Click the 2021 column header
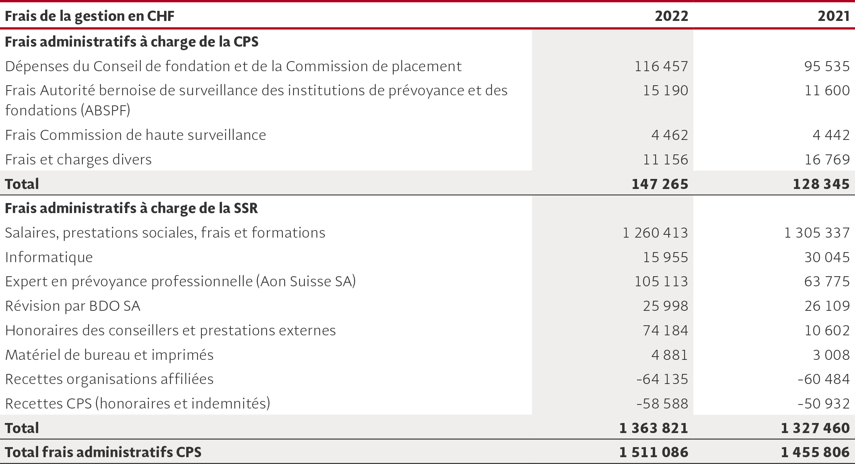Image resolution: width=855 pixels, height=464 pixels. pyautogui.click(x=834, y=16)
